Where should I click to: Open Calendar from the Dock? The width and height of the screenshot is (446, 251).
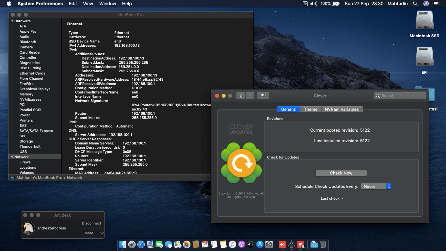click(x=205, y=244)
